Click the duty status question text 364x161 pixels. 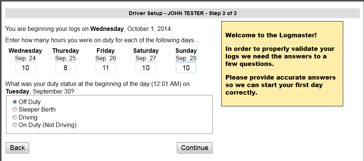97,87
